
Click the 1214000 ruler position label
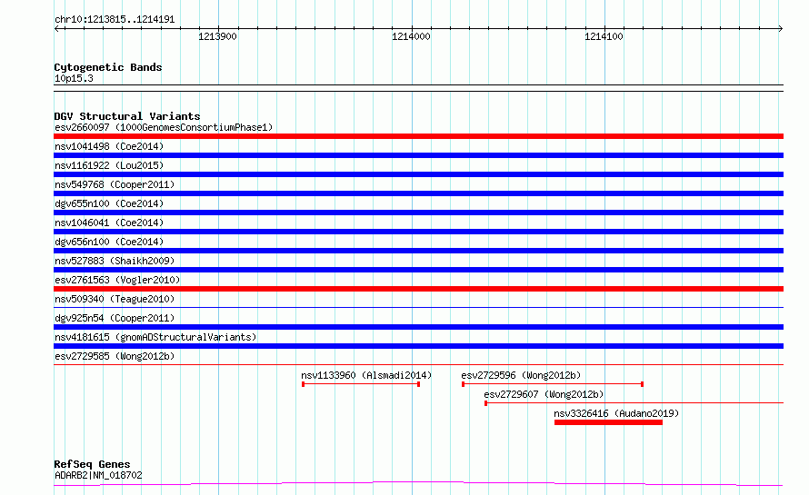click(x=411, y=36)
